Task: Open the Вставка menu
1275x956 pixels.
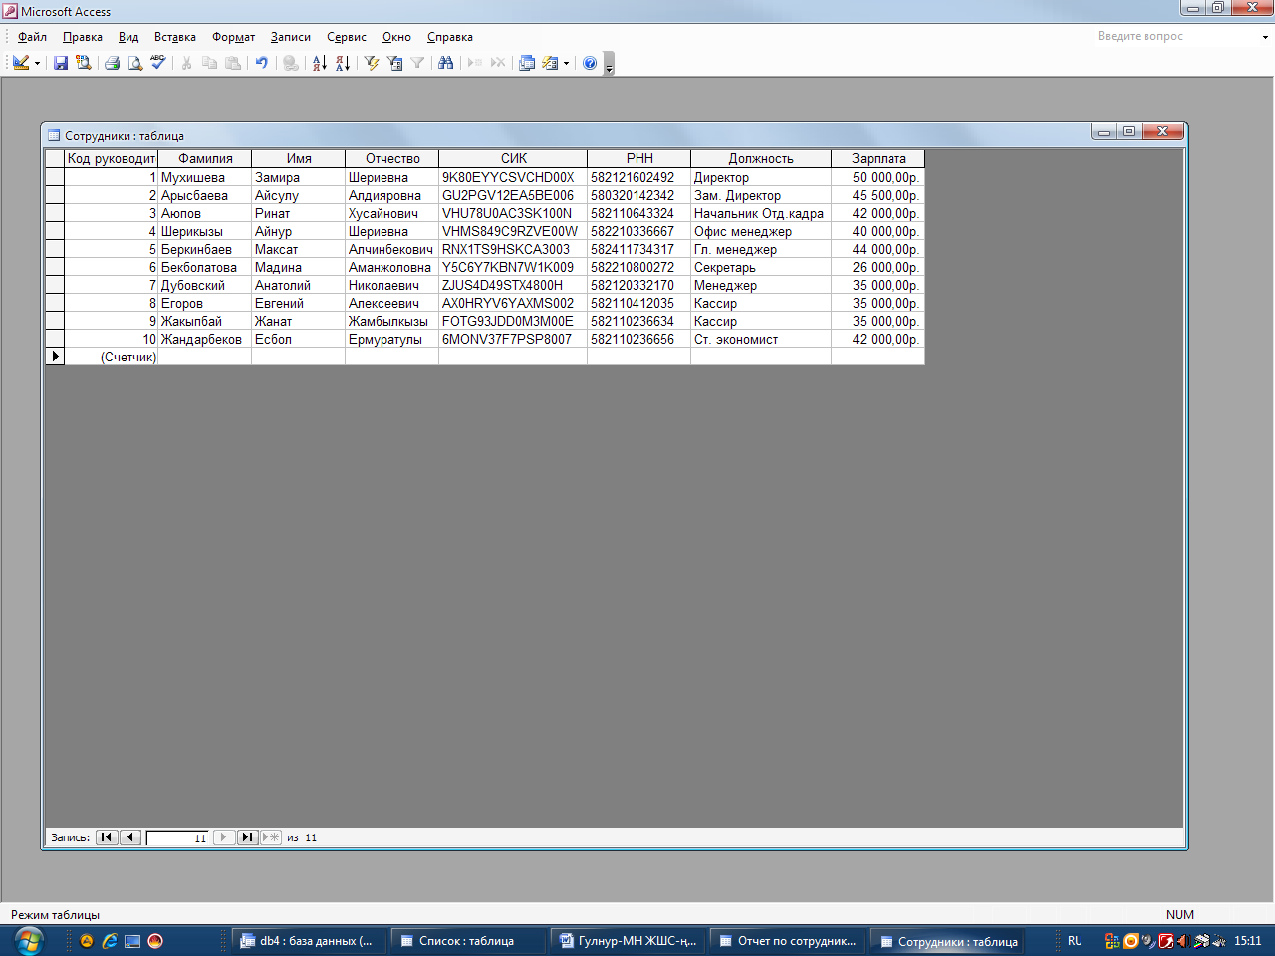Action: 175,37
